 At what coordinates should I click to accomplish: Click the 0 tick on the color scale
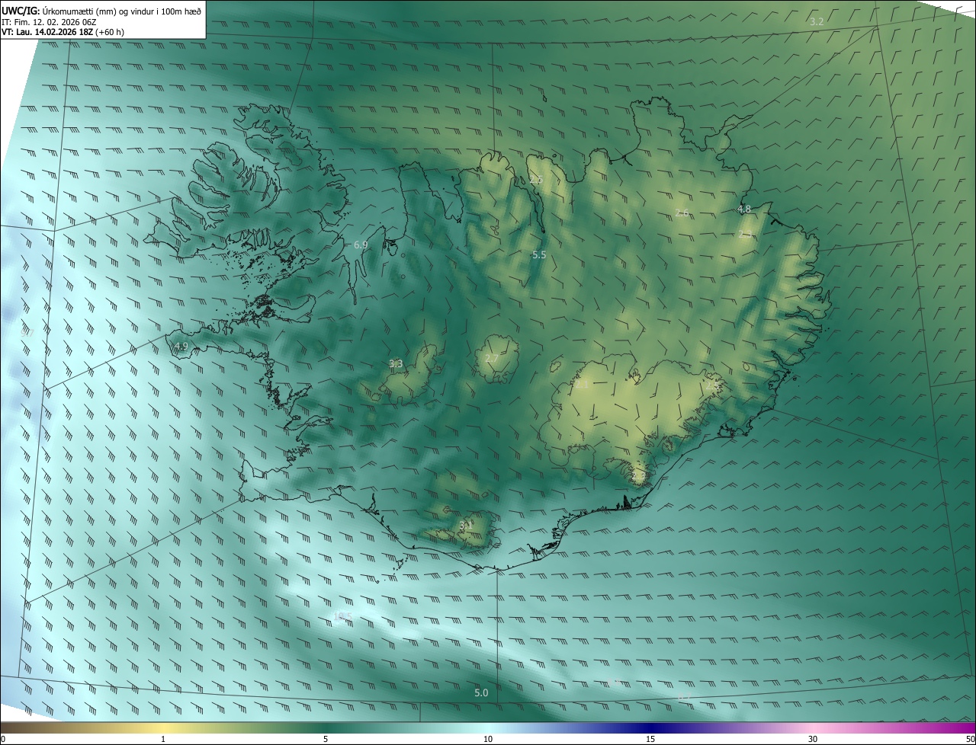pos(2,739)
